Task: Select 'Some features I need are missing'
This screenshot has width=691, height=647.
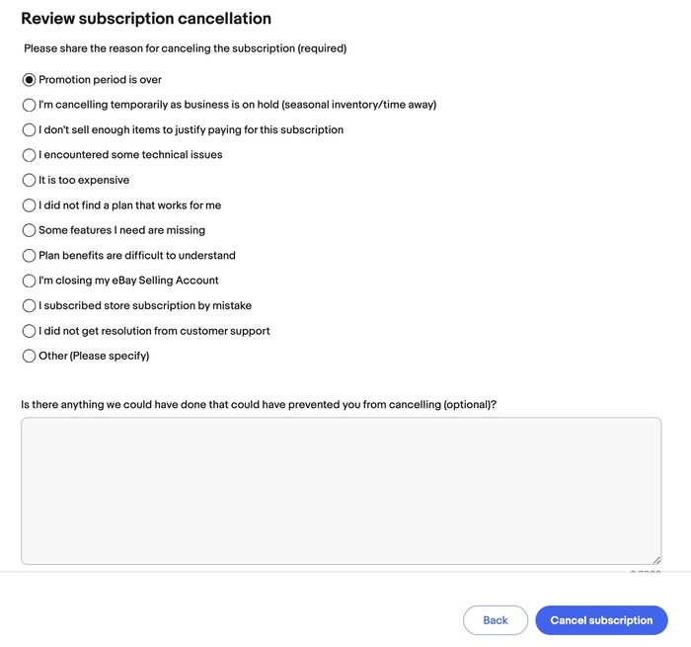Action: [30, 230]
